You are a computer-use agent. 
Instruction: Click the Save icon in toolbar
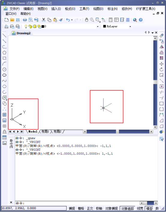(18, 20)
